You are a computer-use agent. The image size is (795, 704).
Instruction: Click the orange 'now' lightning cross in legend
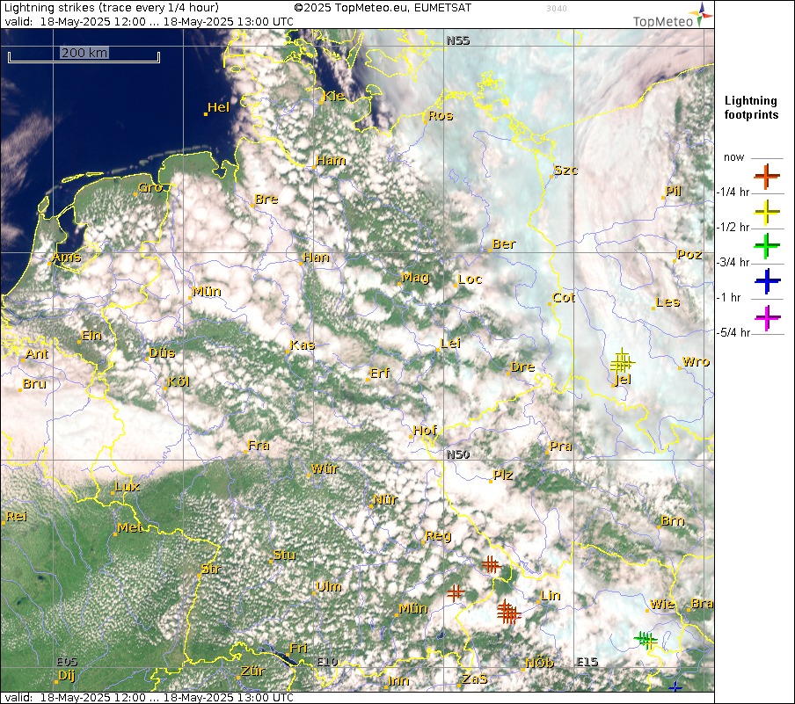pyautogui.click(x=767, y=177)
